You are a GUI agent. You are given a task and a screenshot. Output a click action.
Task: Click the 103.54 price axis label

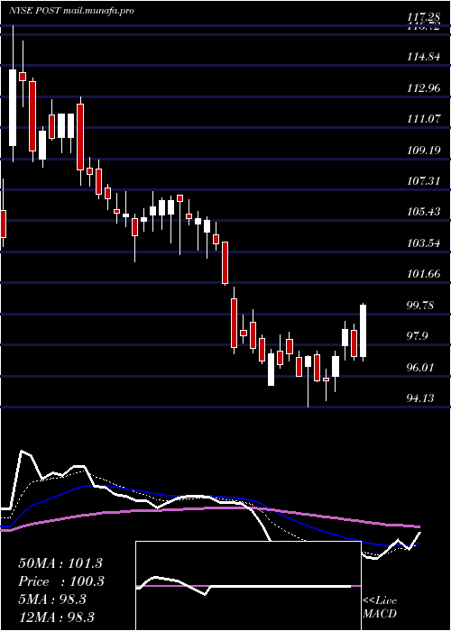point(423,243)
